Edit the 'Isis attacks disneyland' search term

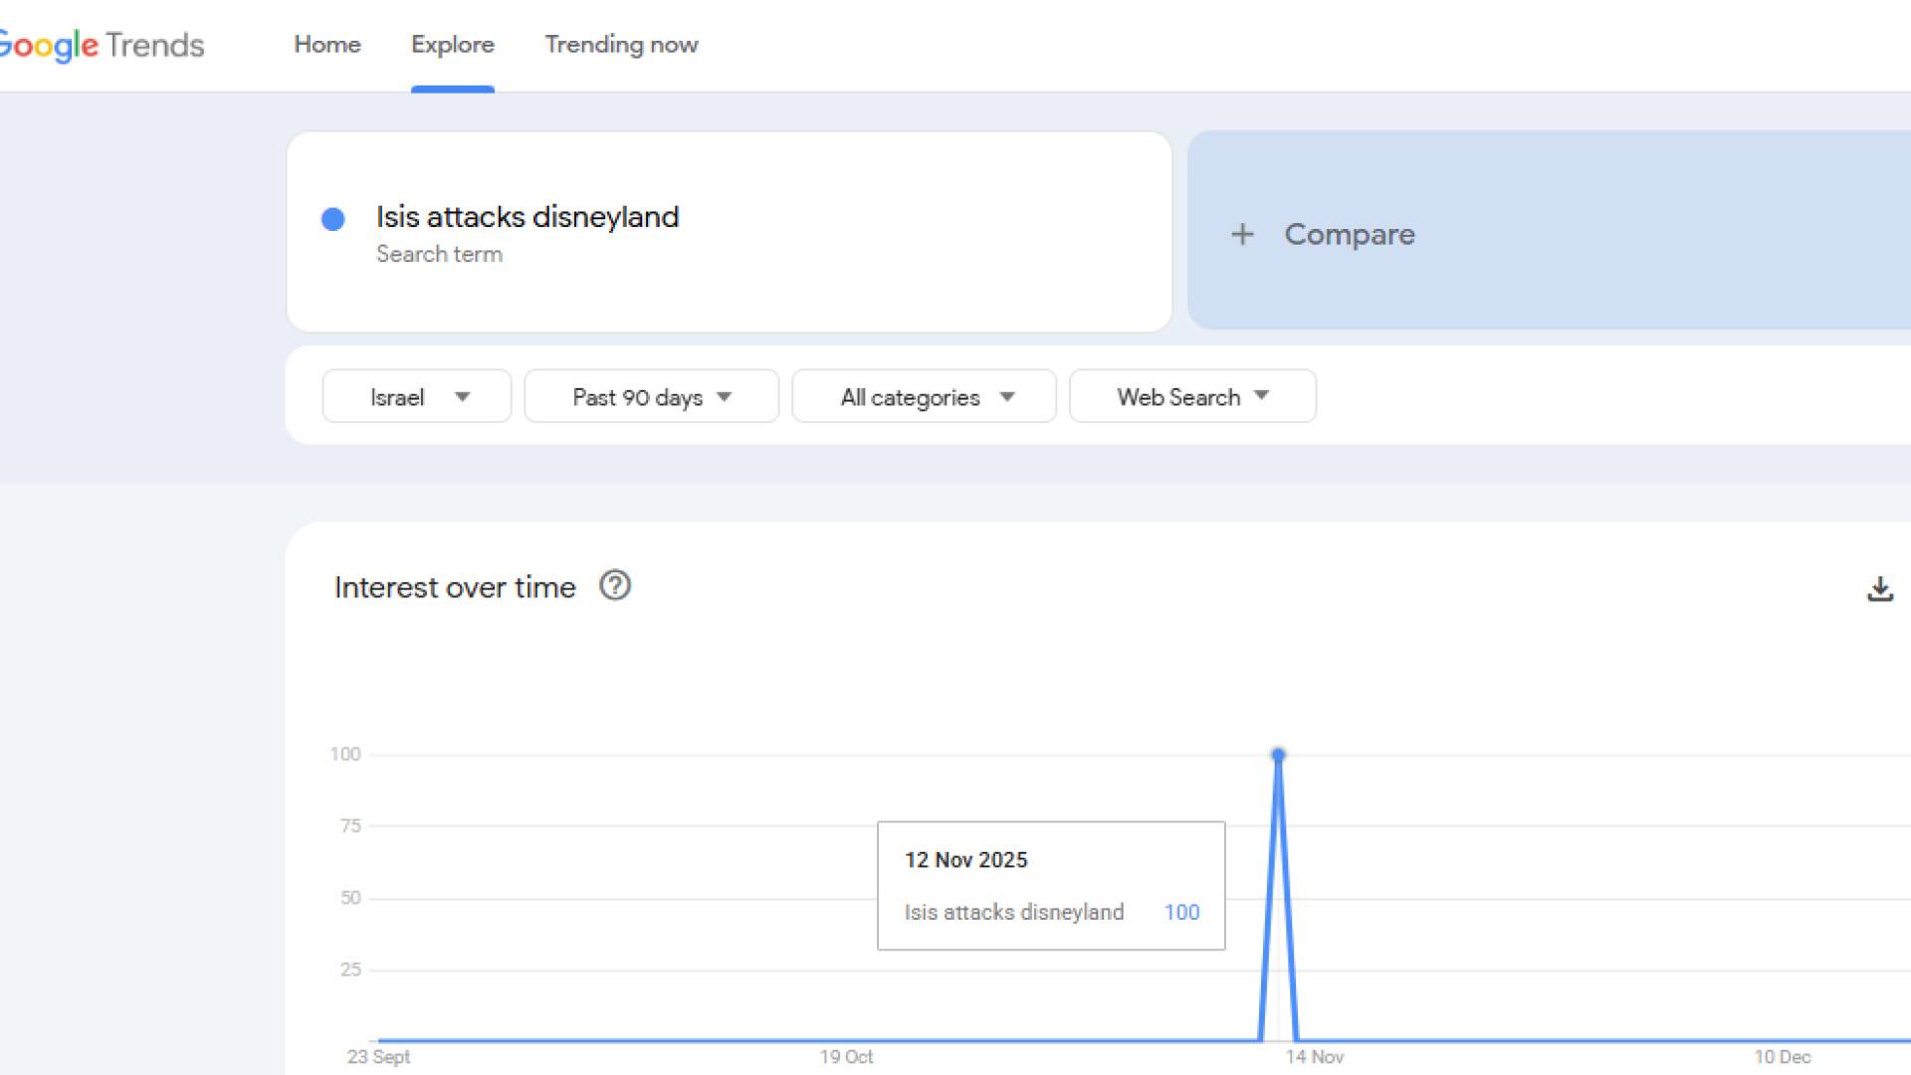(528, 217)
